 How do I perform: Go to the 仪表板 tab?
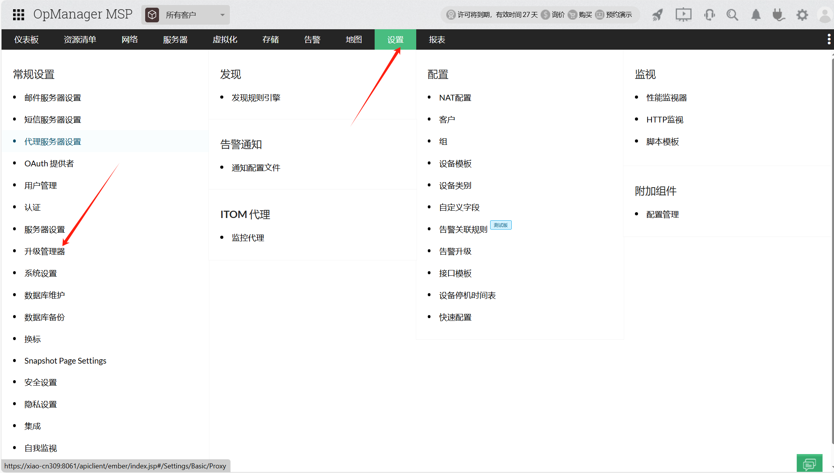(26, 40)
